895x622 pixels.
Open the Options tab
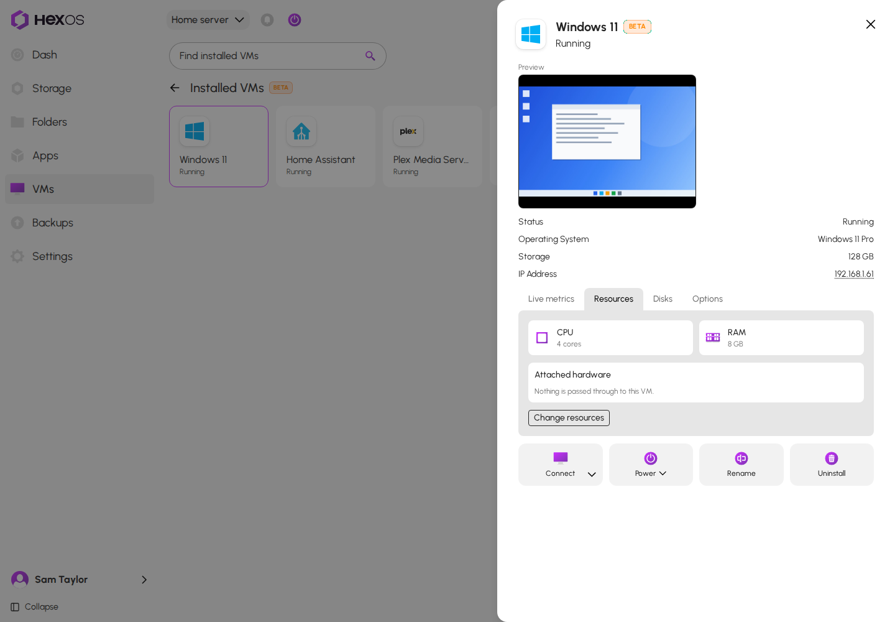[707, 299]
